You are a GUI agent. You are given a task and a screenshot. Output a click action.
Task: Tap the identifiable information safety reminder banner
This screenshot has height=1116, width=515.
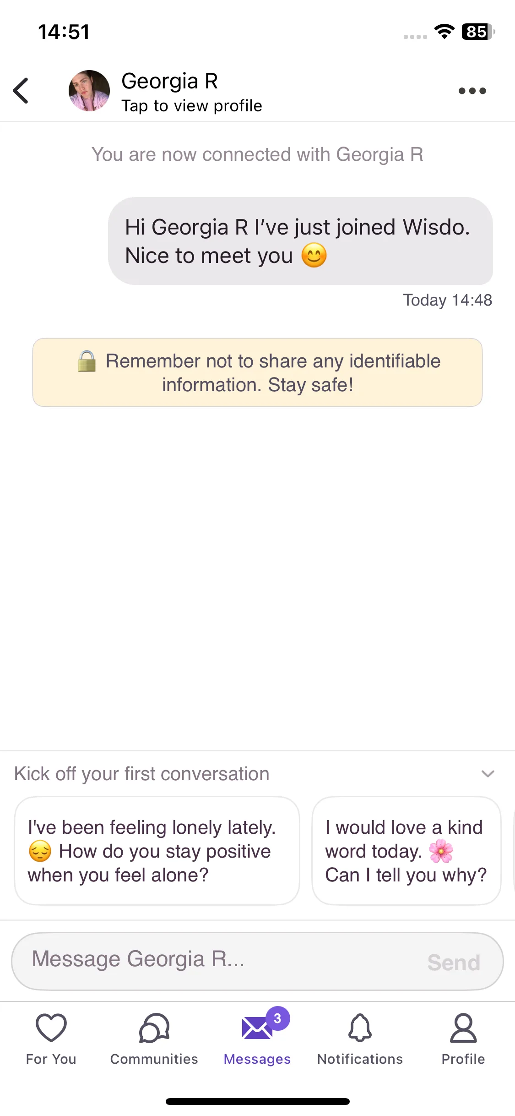(257, 372)
